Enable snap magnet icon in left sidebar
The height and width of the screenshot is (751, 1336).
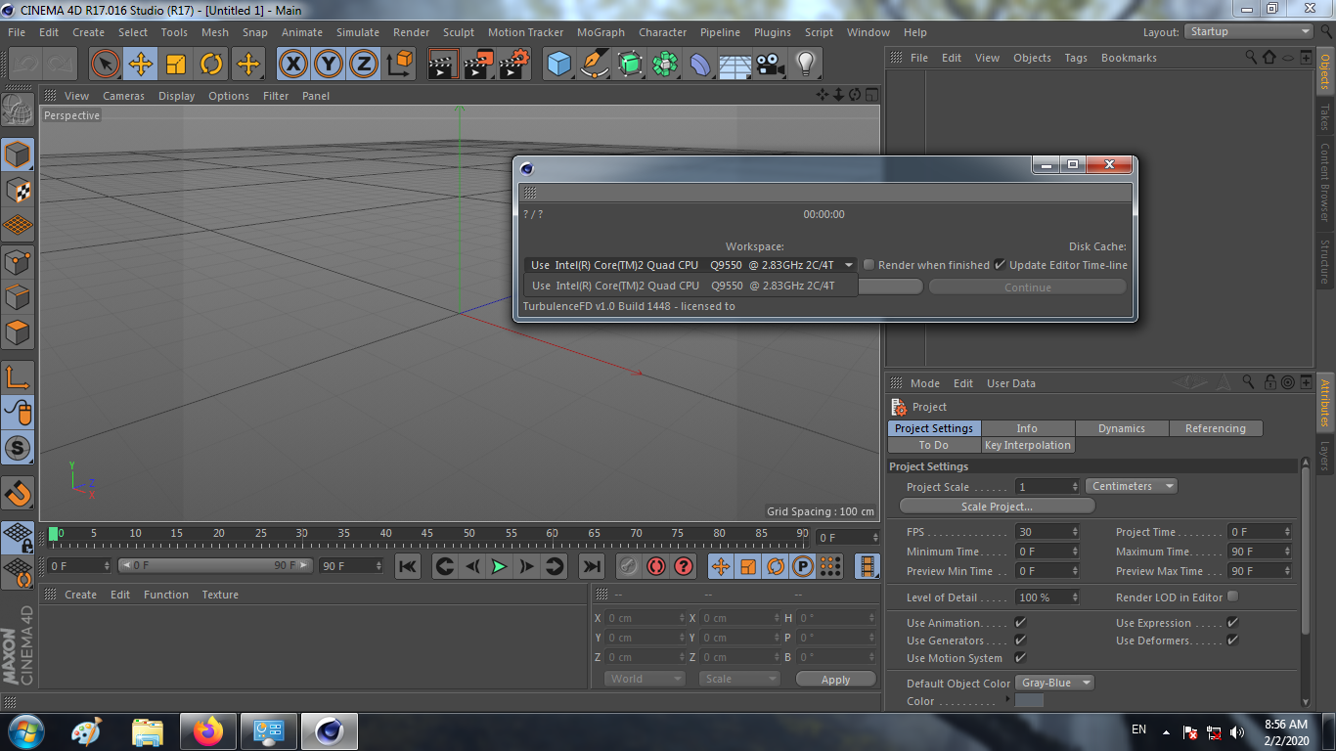click(18, 494)
